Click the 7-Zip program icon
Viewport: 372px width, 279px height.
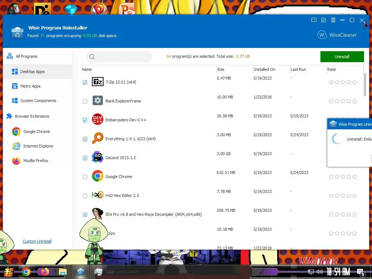[97, 82]
